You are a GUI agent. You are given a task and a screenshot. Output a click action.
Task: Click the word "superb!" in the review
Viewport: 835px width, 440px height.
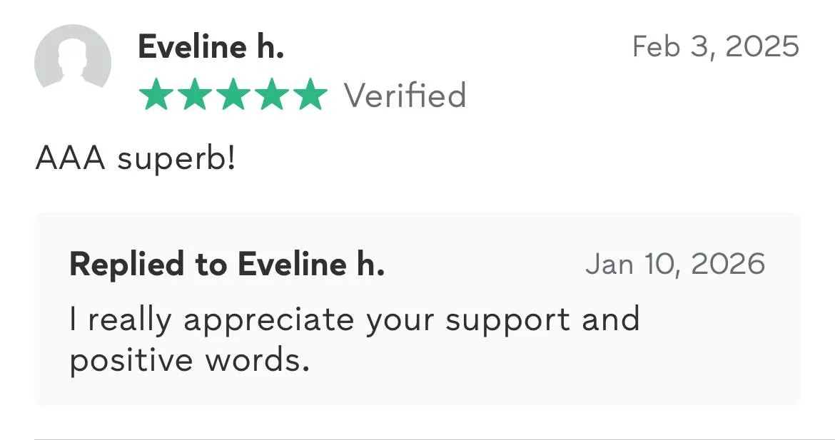click(176, 159)
